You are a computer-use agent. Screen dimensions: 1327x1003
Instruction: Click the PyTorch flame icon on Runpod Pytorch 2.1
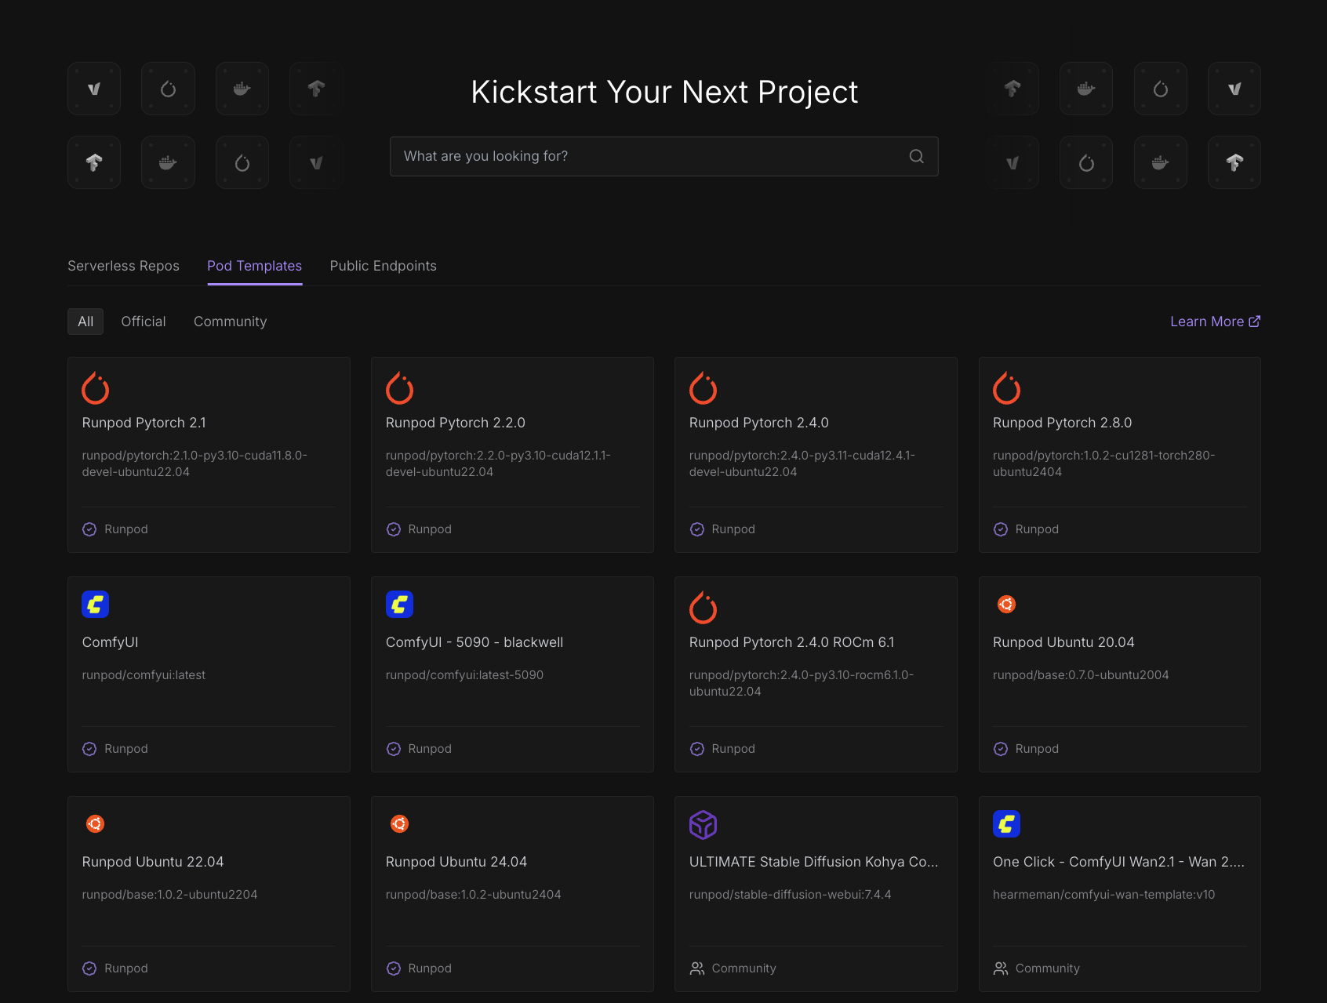(x=96, y=388)
